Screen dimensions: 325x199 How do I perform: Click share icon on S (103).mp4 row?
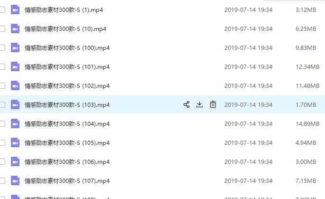186,104
